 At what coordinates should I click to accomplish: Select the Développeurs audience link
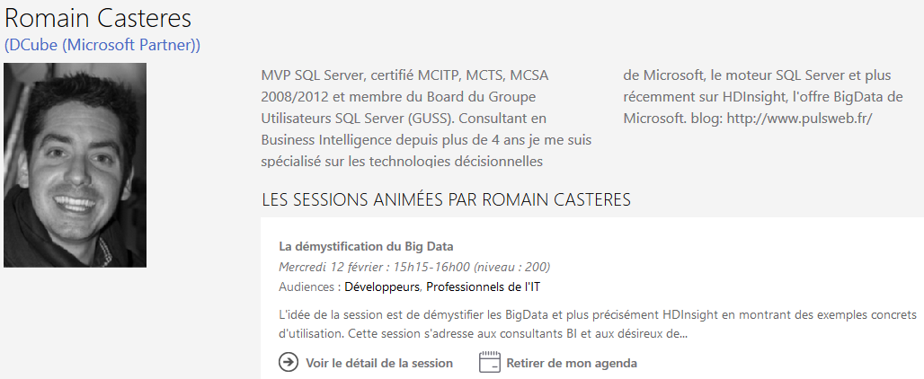tap(382, 287)
